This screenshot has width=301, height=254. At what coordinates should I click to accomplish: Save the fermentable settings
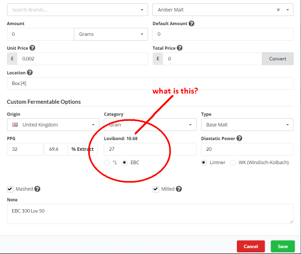point(283,247)
